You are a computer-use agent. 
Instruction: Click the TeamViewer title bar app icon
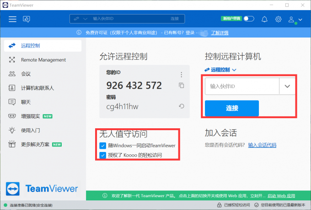[5, 5]
